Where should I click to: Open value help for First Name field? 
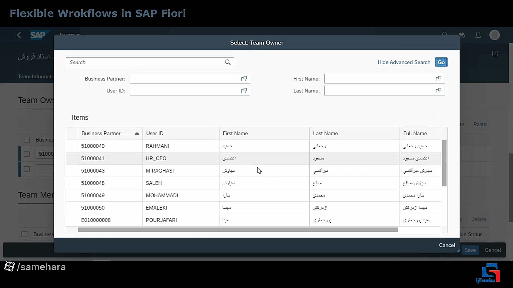[438, 79]
